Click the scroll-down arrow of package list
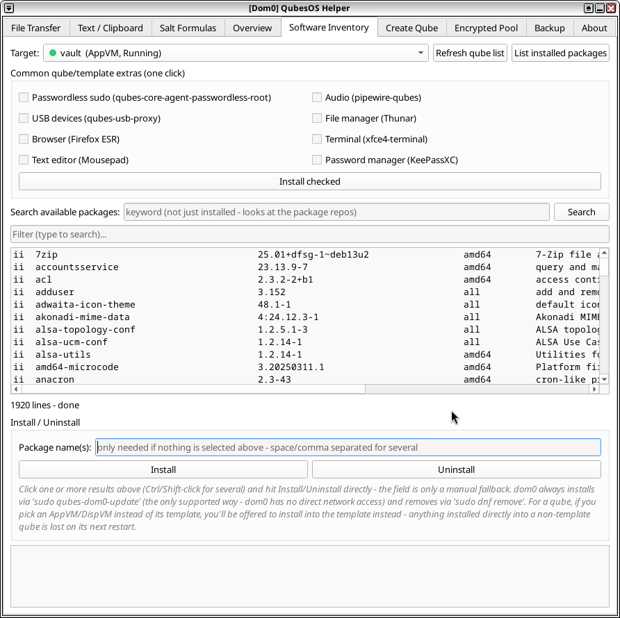620x618 pixels. 604,379
